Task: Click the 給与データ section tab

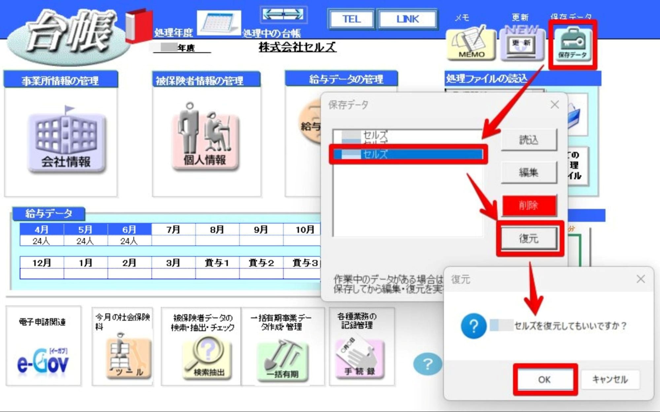Action: pos(49,214)
